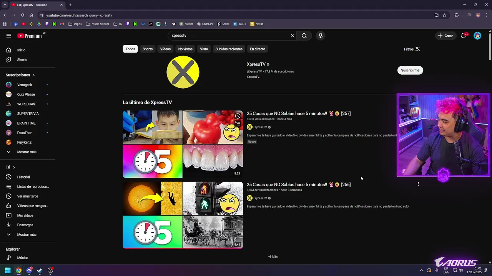Start voice search with microphone icon
Screen dimensions: 492x276
pos(321,36)
